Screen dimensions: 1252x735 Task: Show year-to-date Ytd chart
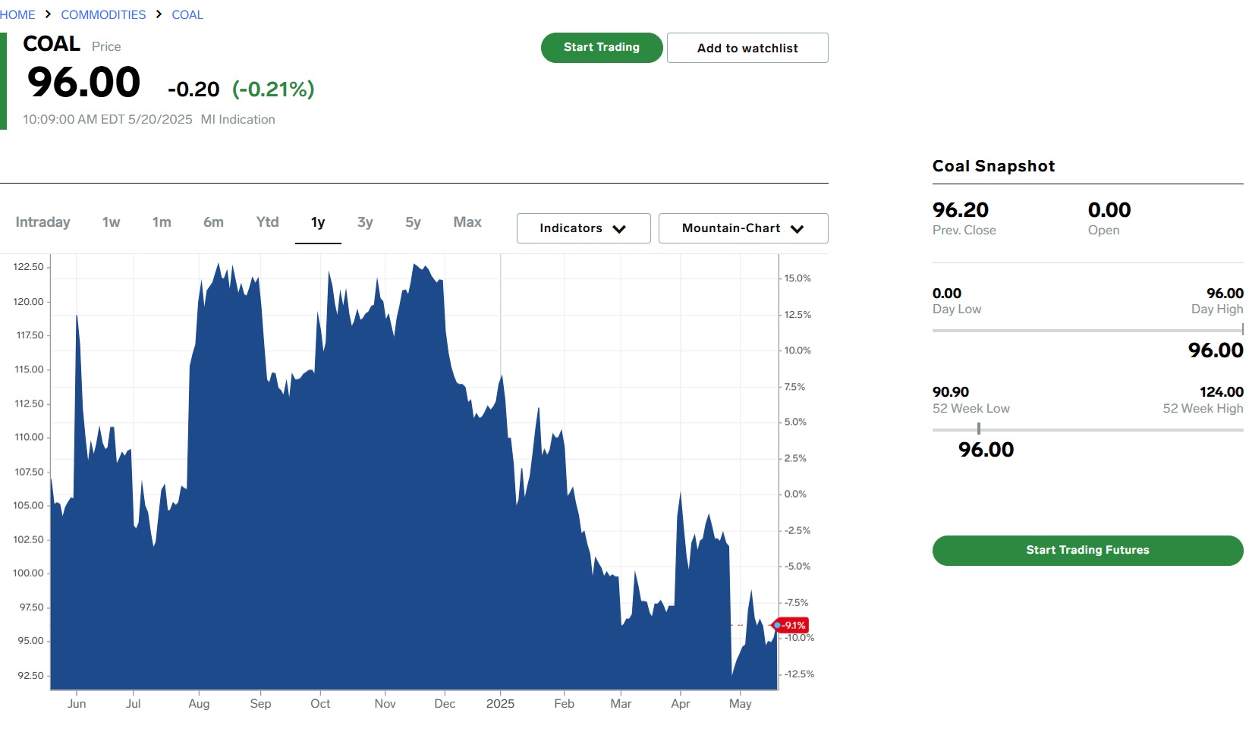pos(268,222)
